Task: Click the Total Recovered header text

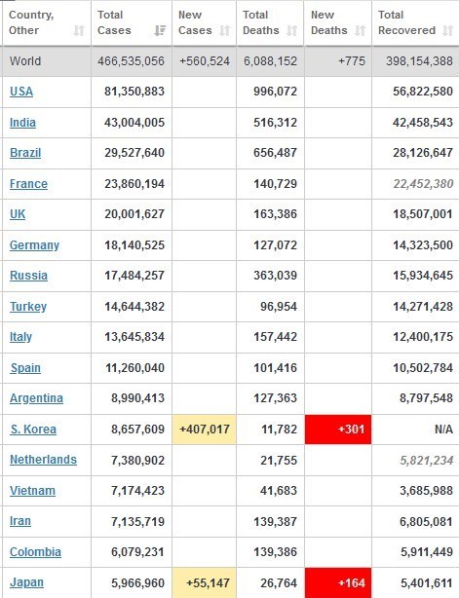Action: pos(406,22)
